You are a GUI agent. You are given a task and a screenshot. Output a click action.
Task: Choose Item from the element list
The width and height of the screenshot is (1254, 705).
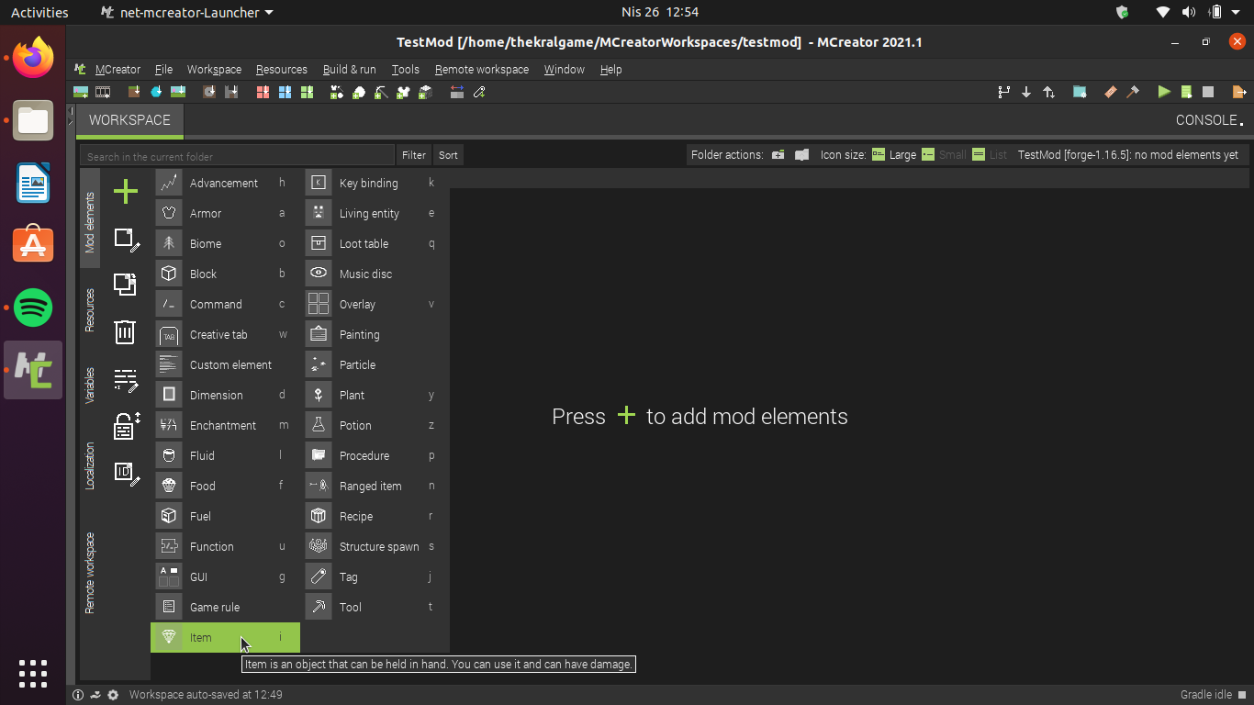pyautogui.click(x=225, y=637)
